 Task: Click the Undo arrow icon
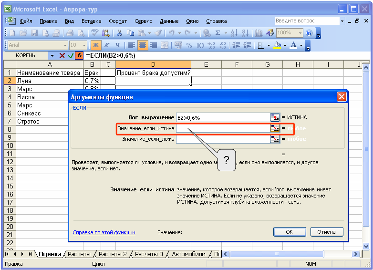pyautogui.click(x=172, y=33)
